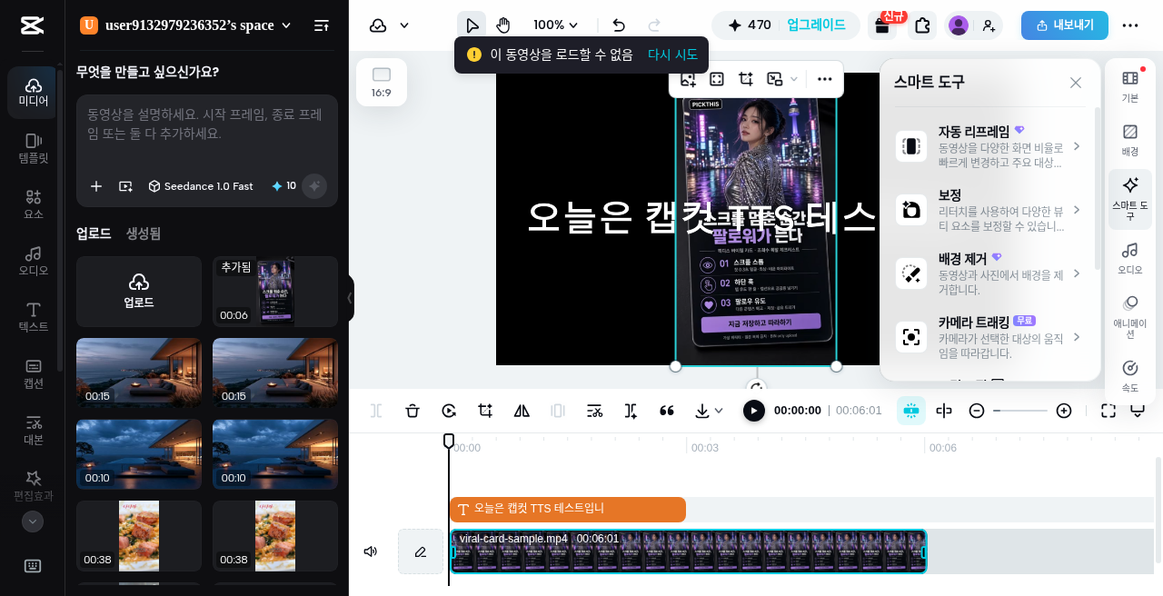Click the CapCut logo home icon
The height and width of the screenshot is (596, 1163).
32,25
